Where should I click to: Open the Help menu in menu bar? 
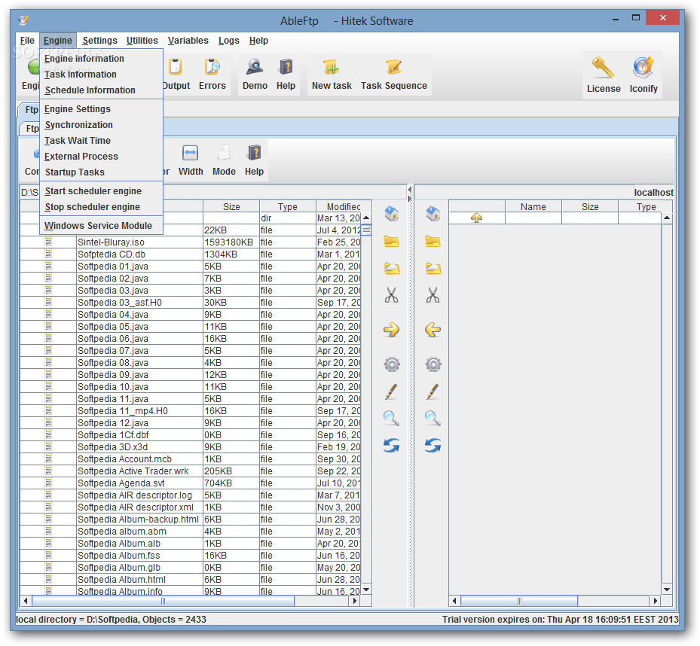pos(258,41)
